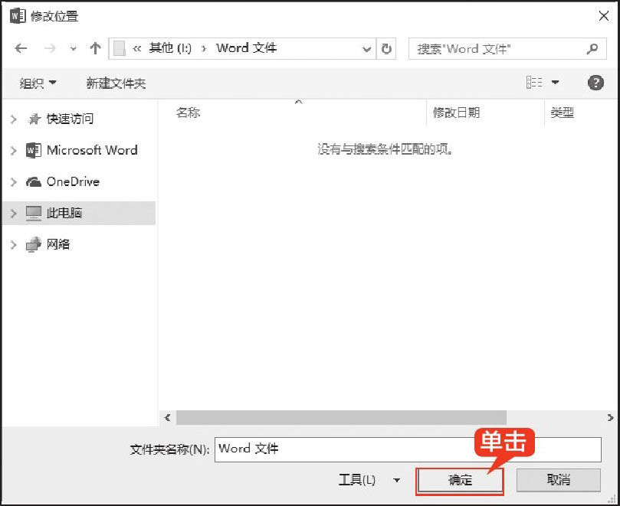Open the recent locations dropdown arrow
The image size is (620, 506).
(x=73, y=50)
